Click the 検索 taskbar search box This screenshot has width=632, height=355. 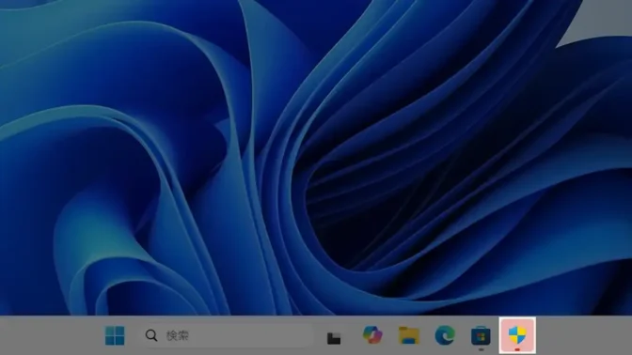[x=226, y=335]
